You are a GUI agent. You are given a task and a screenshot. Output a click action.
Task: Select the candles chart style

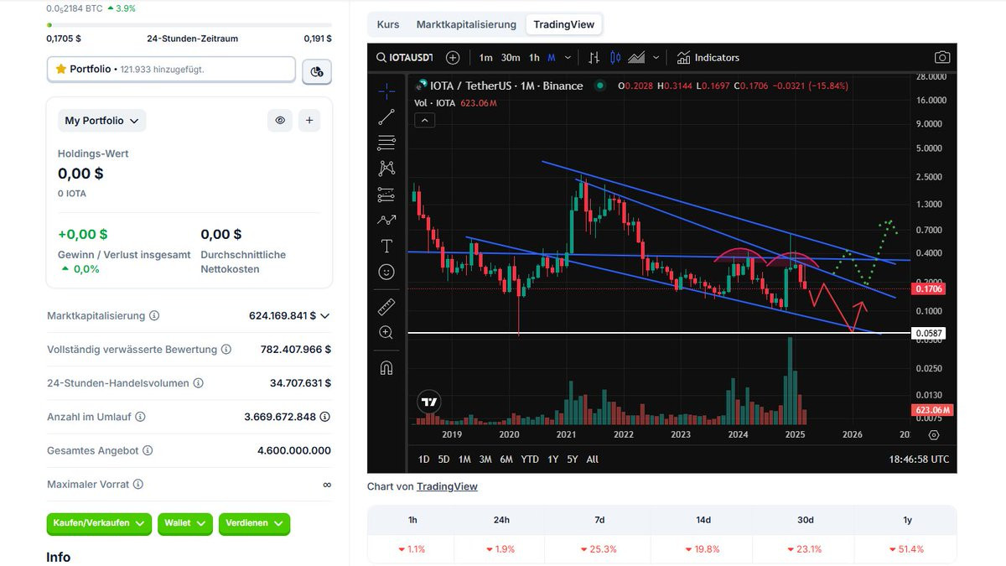(615, 57)
